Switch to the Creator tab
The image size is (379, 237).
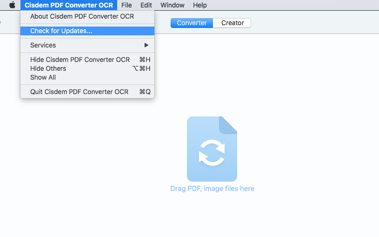pyautogui.click(x=232, y=23)
